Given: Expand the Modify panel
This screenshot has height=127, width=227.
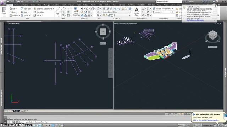Looking at the screenshot, I should point(84,19).
